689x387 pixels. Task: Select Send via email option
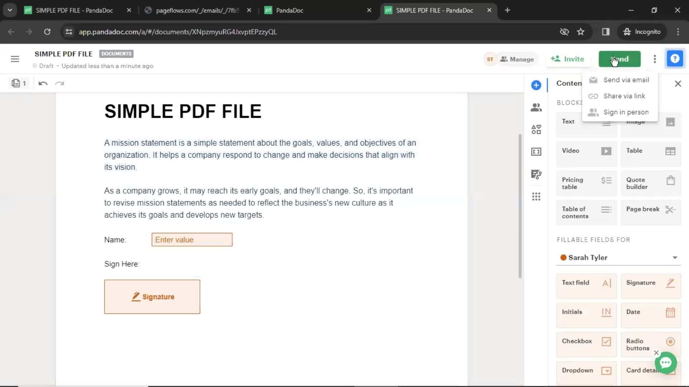[x=625, y=80]
